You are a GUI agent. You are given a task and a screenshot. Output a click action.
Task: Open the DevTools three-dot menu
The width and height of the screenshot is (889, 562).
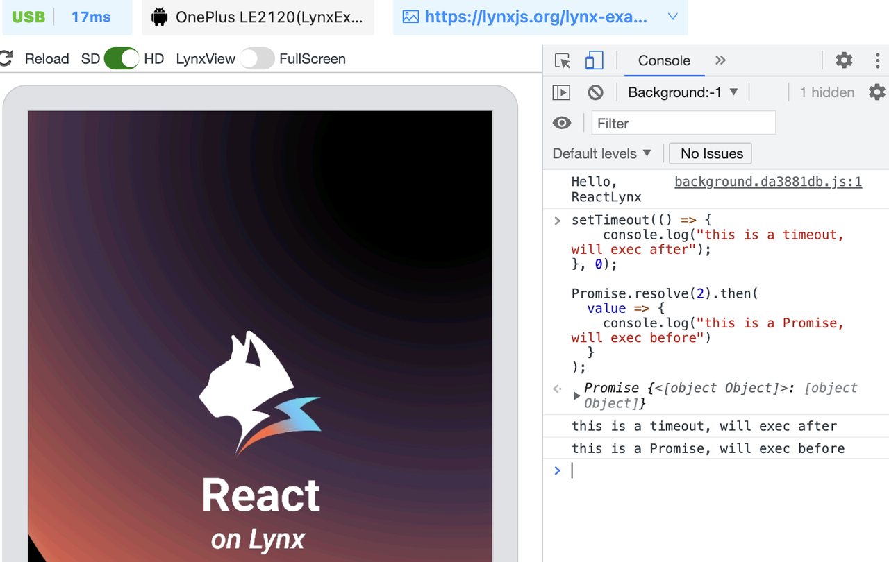point(878,60)
